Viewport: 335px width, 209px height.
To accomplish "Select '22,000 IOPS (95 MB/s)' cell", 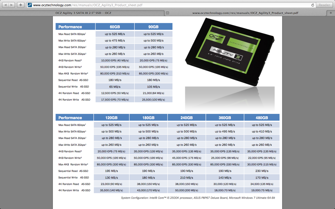I will click(x=262, y=158).
